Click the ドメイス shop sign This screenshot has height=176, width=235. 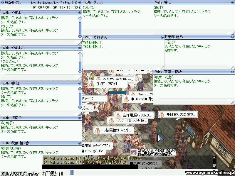click(95, 99)
